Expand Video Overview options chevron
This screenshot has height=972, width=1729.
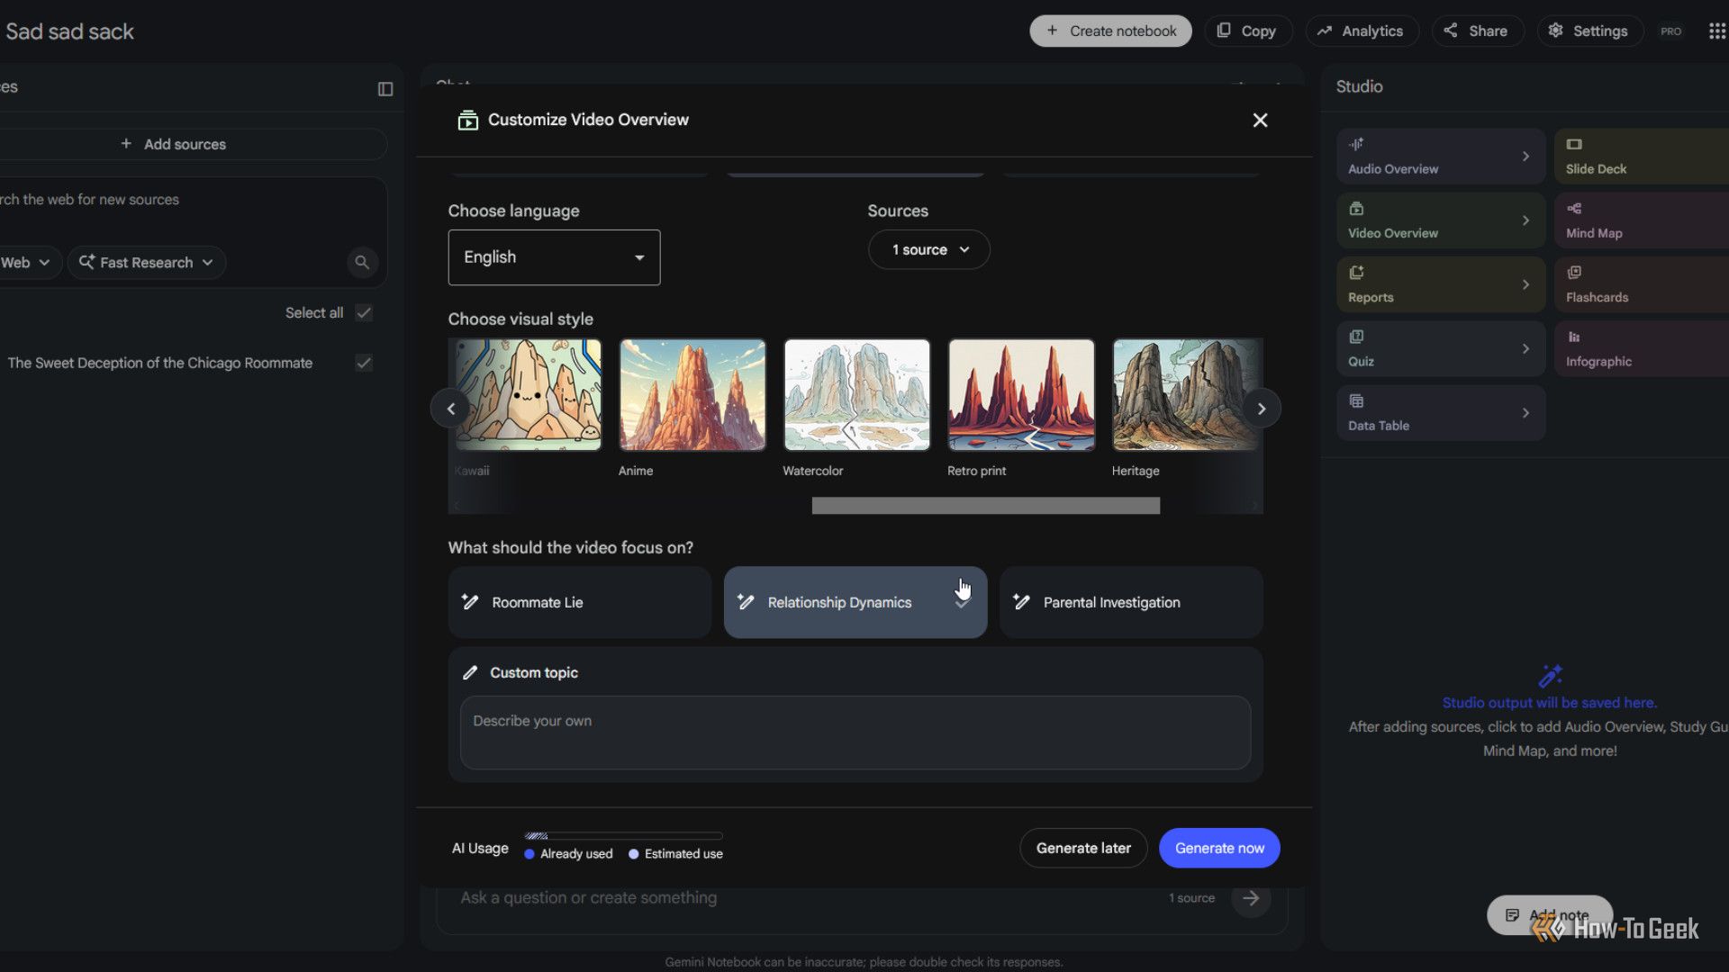click(x=1525, y=220)
